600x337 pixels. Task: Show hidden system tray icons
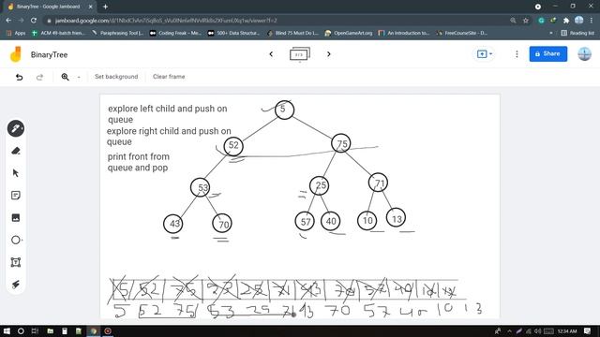509,330
